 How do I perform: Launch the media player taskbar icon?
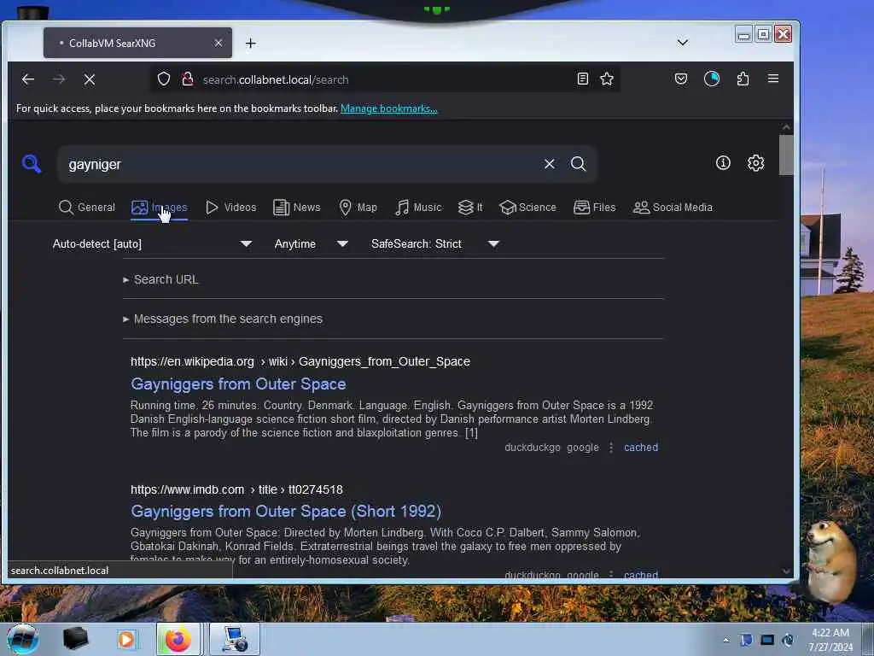coord(126,639)
